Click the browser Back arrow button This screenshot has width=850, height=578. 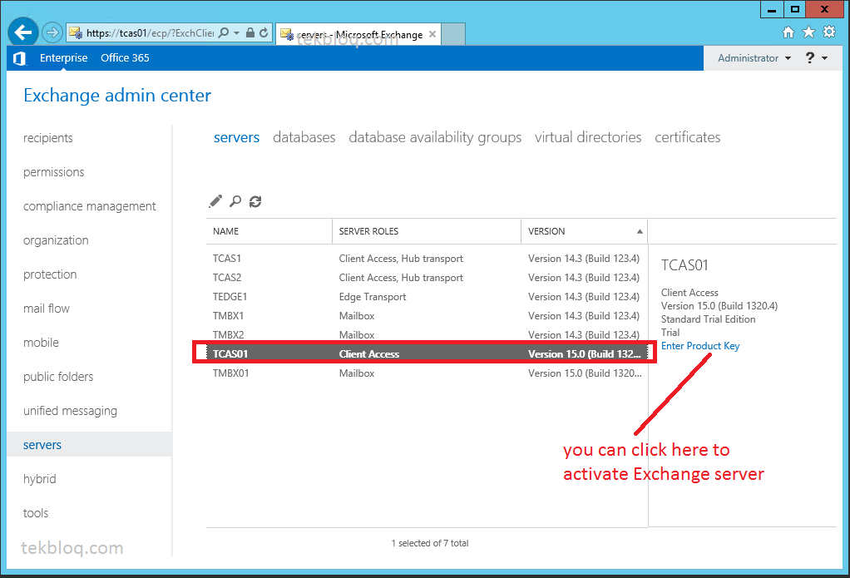click(x=22, y=32)
